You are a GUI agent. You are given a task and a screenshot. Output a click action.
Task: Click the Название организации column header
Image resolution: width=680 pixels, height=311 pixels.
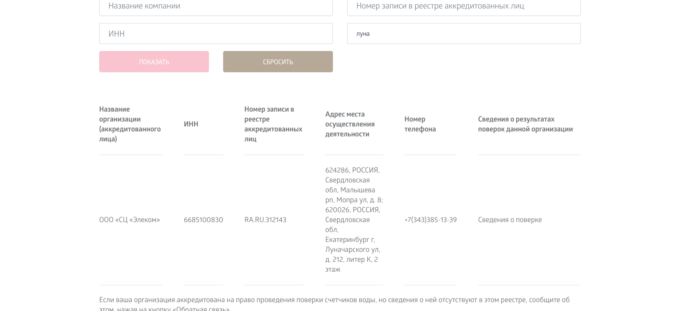pos(130,124)
